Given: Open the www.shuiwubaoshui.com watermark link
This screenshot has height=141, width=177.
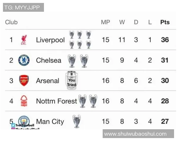Looking at the screenshot, I should point(135,134).
